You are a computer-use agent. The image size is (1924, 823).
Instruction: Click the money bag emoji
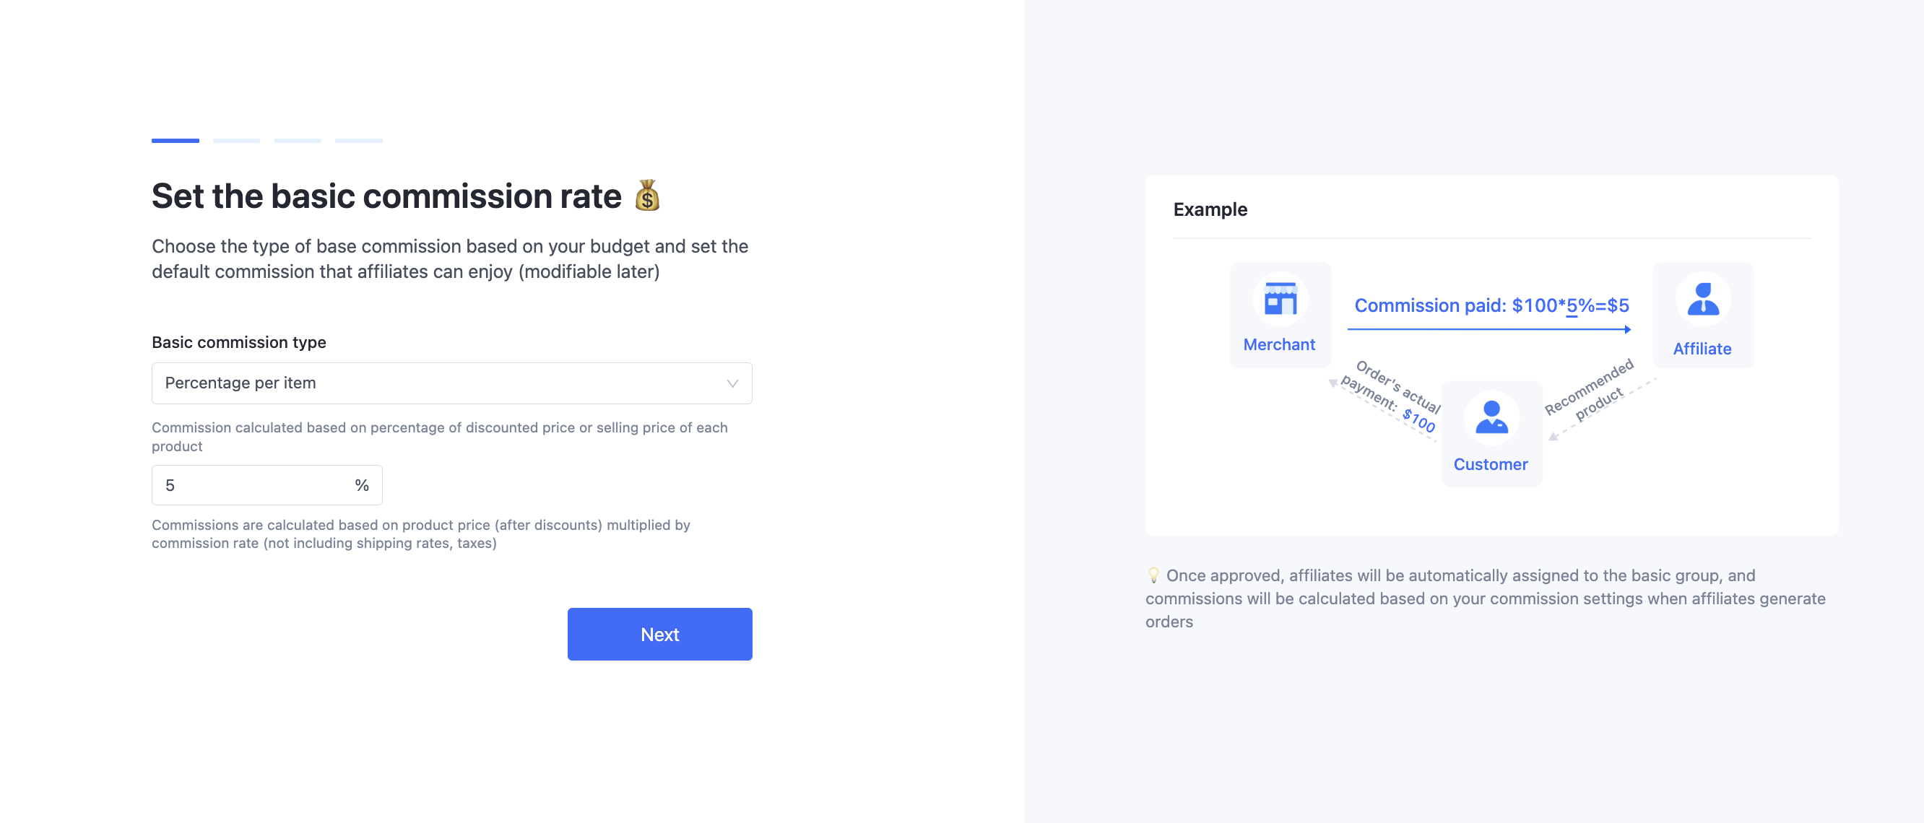648,196
